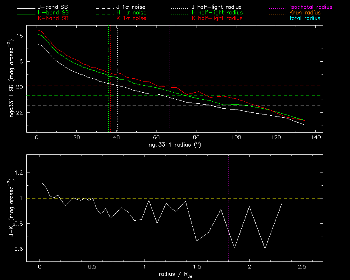Pick the J half-light radius legend text
The width and height of the screenshot is (350, 280).
point(217,7)
